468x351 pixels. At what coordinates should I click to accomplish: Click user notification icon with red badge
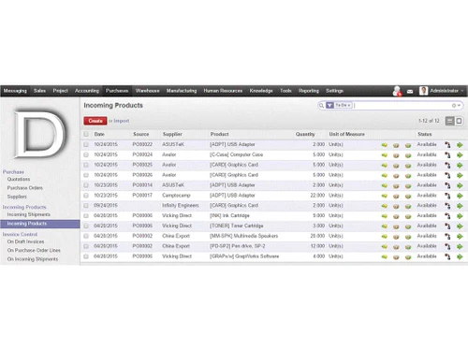coord(397,91)
